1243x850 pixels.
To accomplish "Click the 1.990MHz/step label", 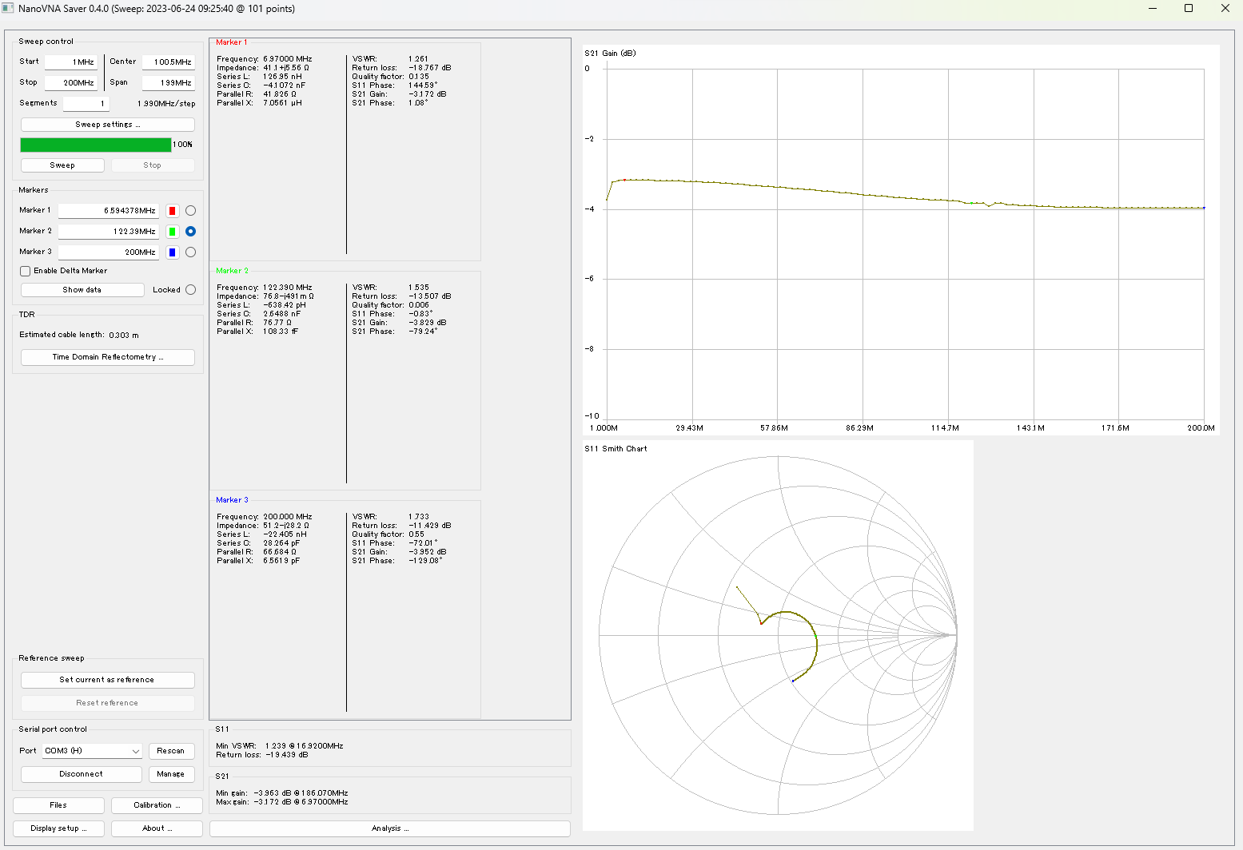I will (x=166, y=104).
